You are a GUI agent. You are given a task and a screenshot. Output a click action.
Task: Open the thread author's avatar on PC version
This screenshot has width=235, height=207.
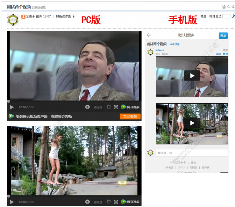(x=13, y=20)
